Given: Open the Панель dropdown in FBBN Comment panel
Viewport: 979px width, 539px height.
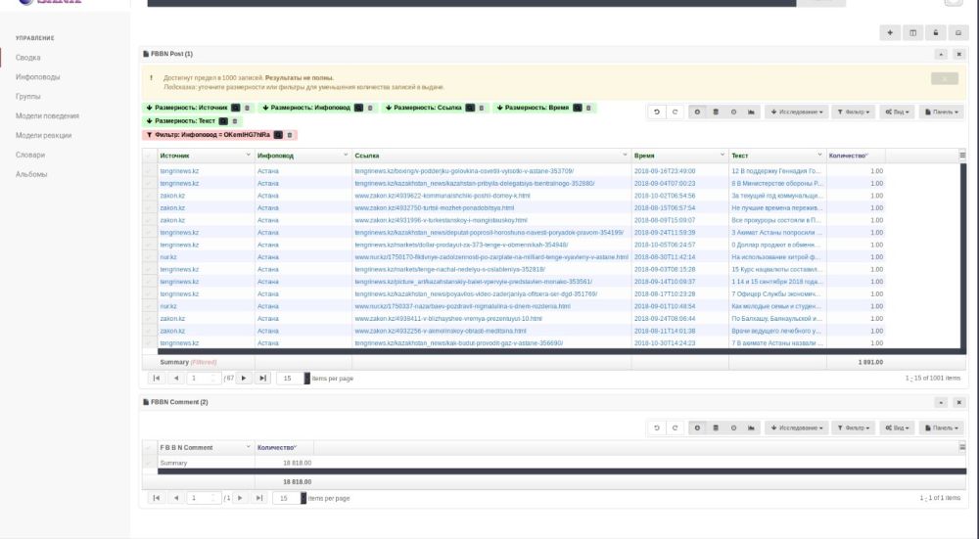Looking at the screenshot, I should pyautogui.click(x=942, y=428).
